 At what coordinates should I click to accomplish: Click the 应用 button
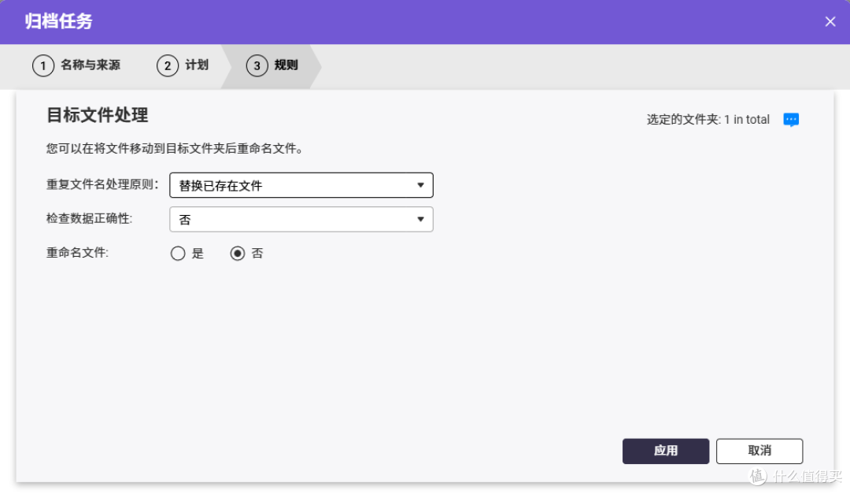click(666, 451)
